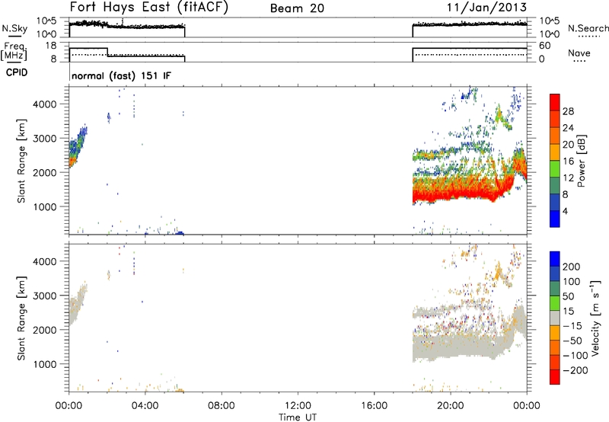Click the '24' power colorbar label
The width and height of the screenshot is (609, 422).
pyautogui.click(x=568, y=128)
